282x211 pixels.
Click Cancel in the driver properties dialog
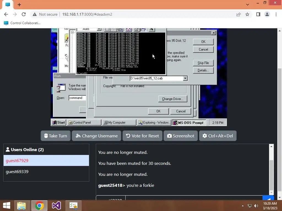[x=181, y=111]
